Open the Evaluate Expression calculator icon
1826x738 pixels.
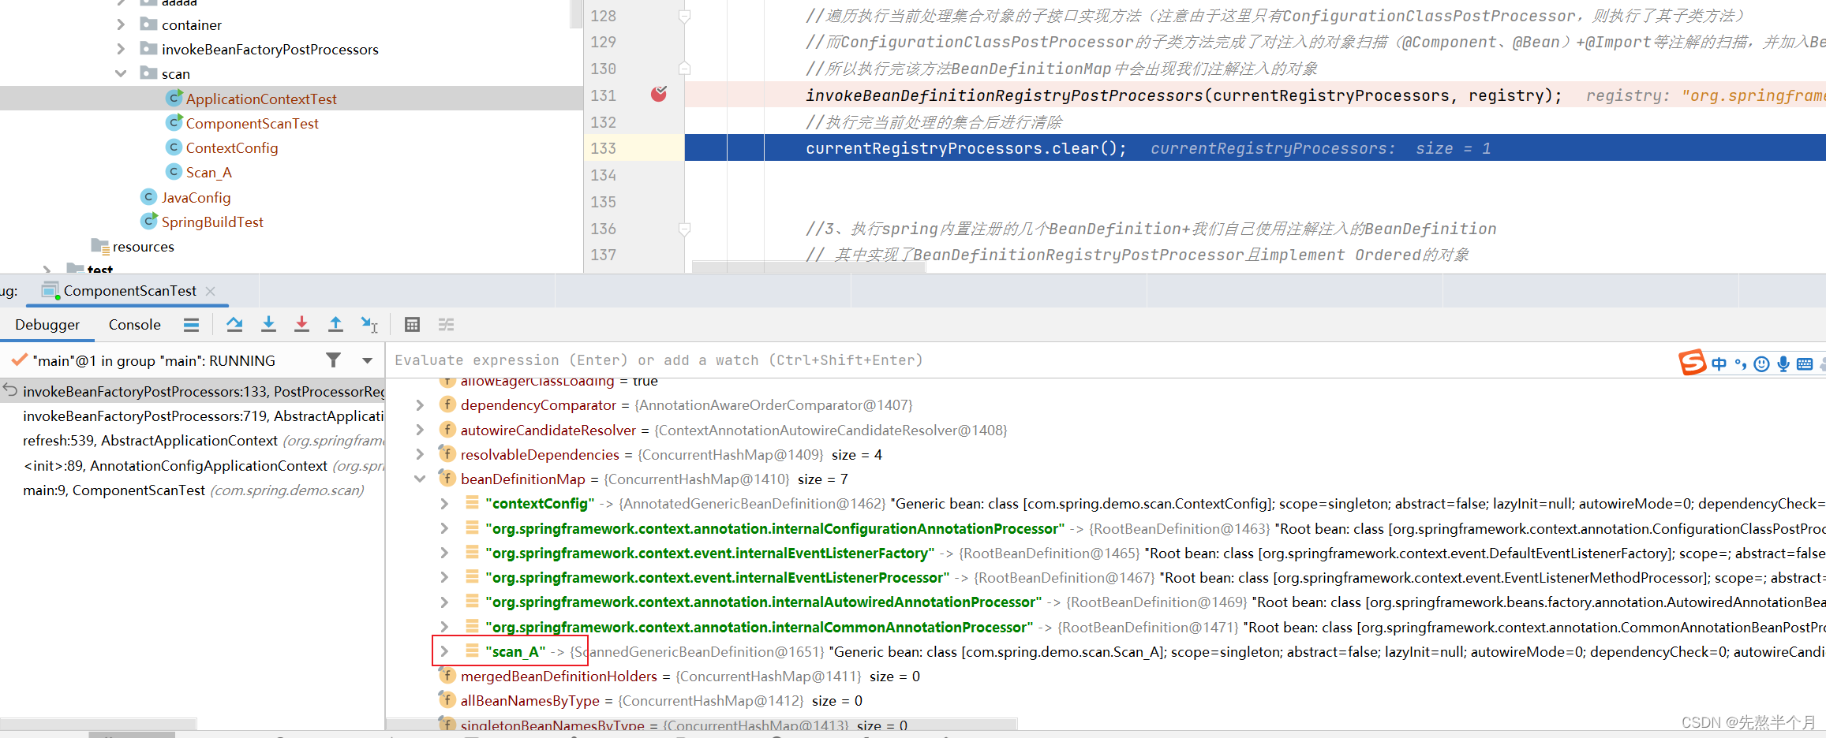click(x=412, y=324)
